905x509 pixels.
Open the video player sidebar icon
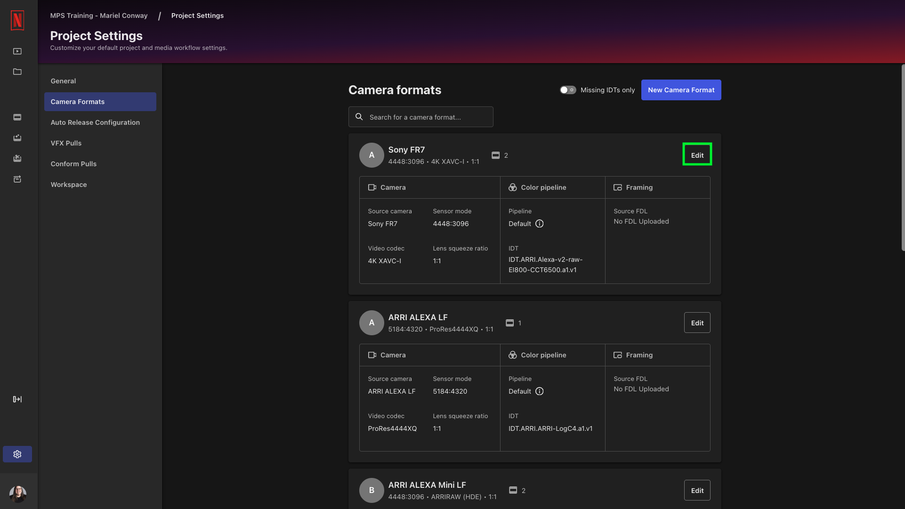(x=17, y=51)
